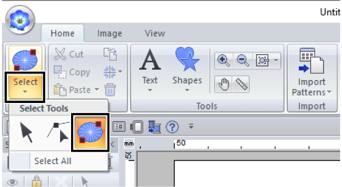Open the zoom-to-fit dropdown arrow
This screenshot has height=187, width=342.
point(276,61)
